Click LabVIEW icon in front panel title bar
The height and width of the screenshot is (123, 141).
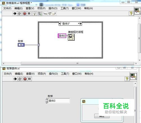click(4, 69)
